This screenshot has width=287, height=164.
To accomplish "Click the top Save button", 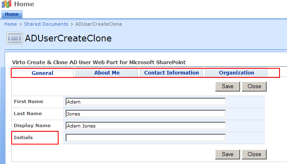I will [228, 87].
